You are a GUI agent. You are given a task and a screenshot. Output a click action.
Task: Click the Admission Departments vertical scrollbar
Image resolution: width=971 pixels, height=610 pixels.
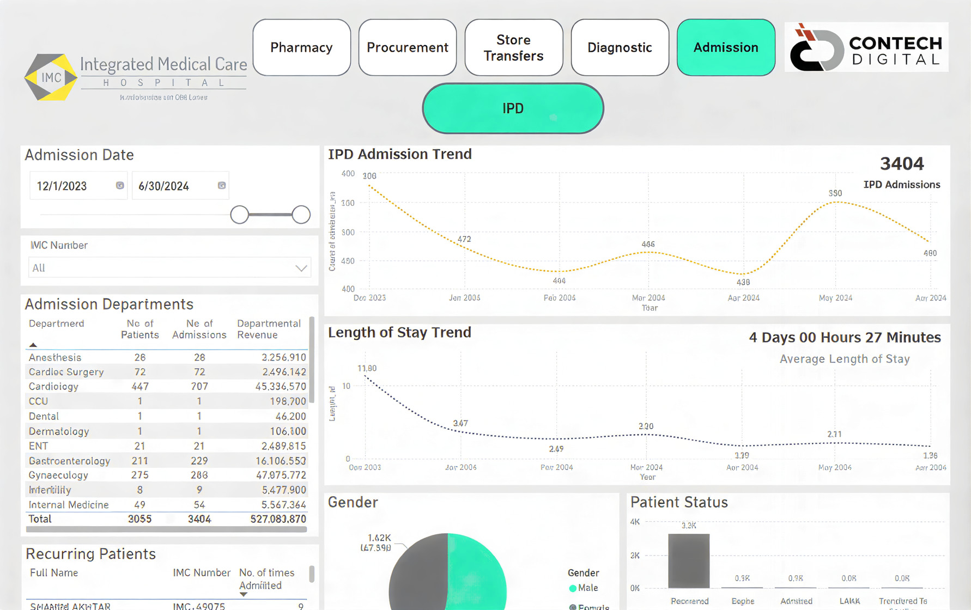(312, 359)
